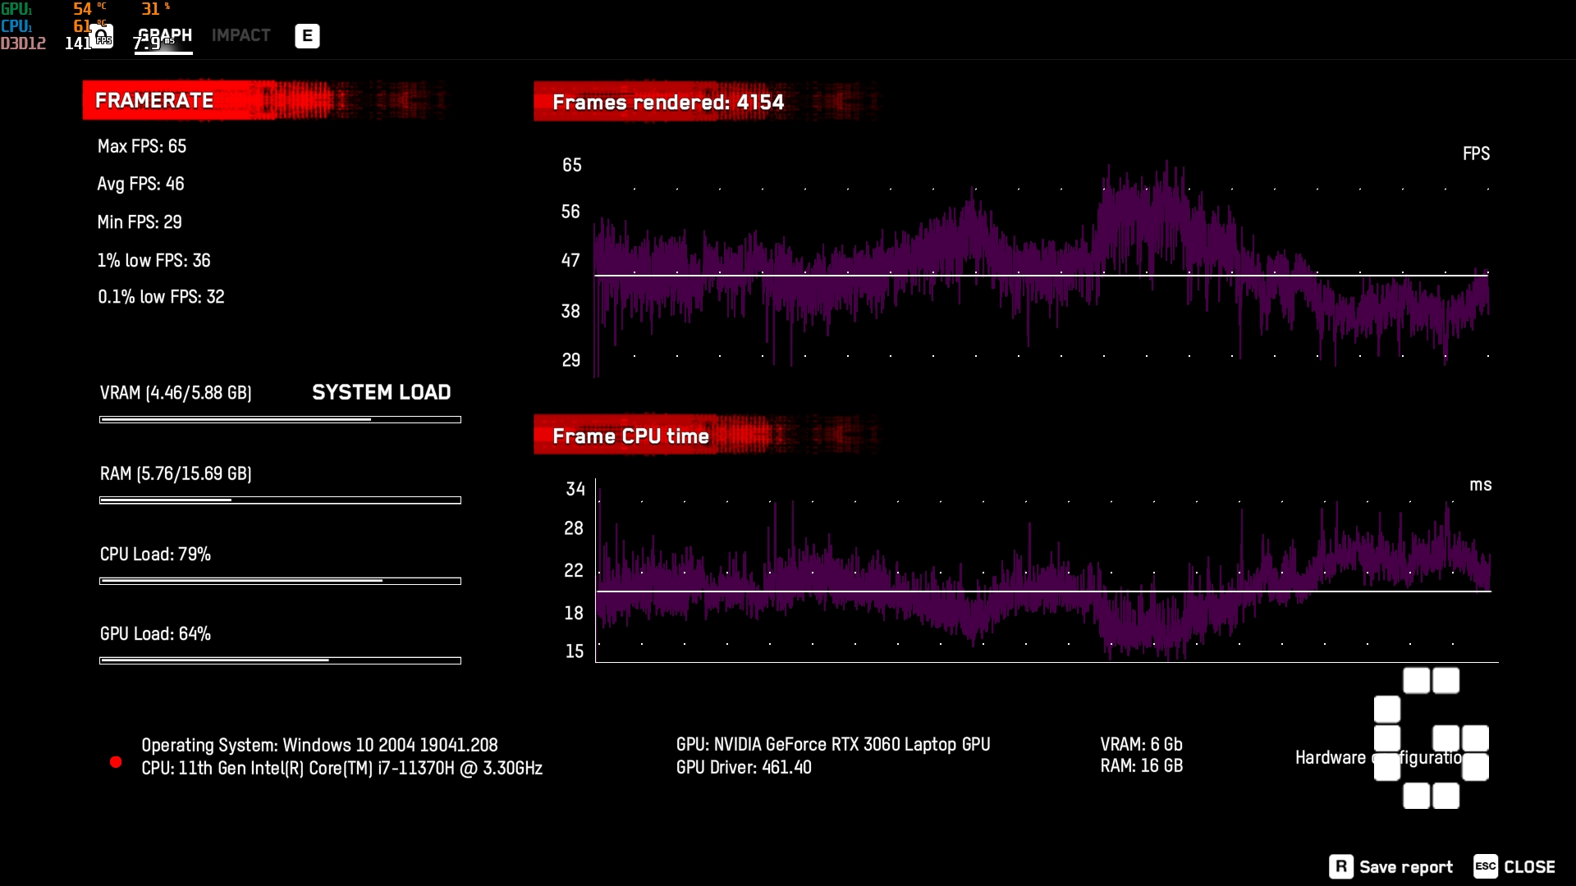Open the IMPACT tab
The width and height of the screenshot is (1576, 886).
[x=241, y=35]
